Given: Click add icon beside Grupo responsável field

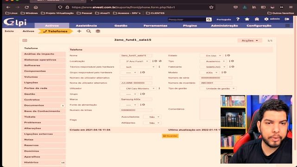Looking at the screenshot, I should (x=143, y=72).
